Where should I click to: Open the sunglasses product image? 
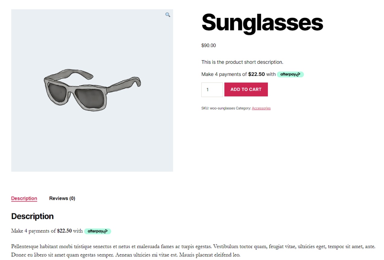92,90
